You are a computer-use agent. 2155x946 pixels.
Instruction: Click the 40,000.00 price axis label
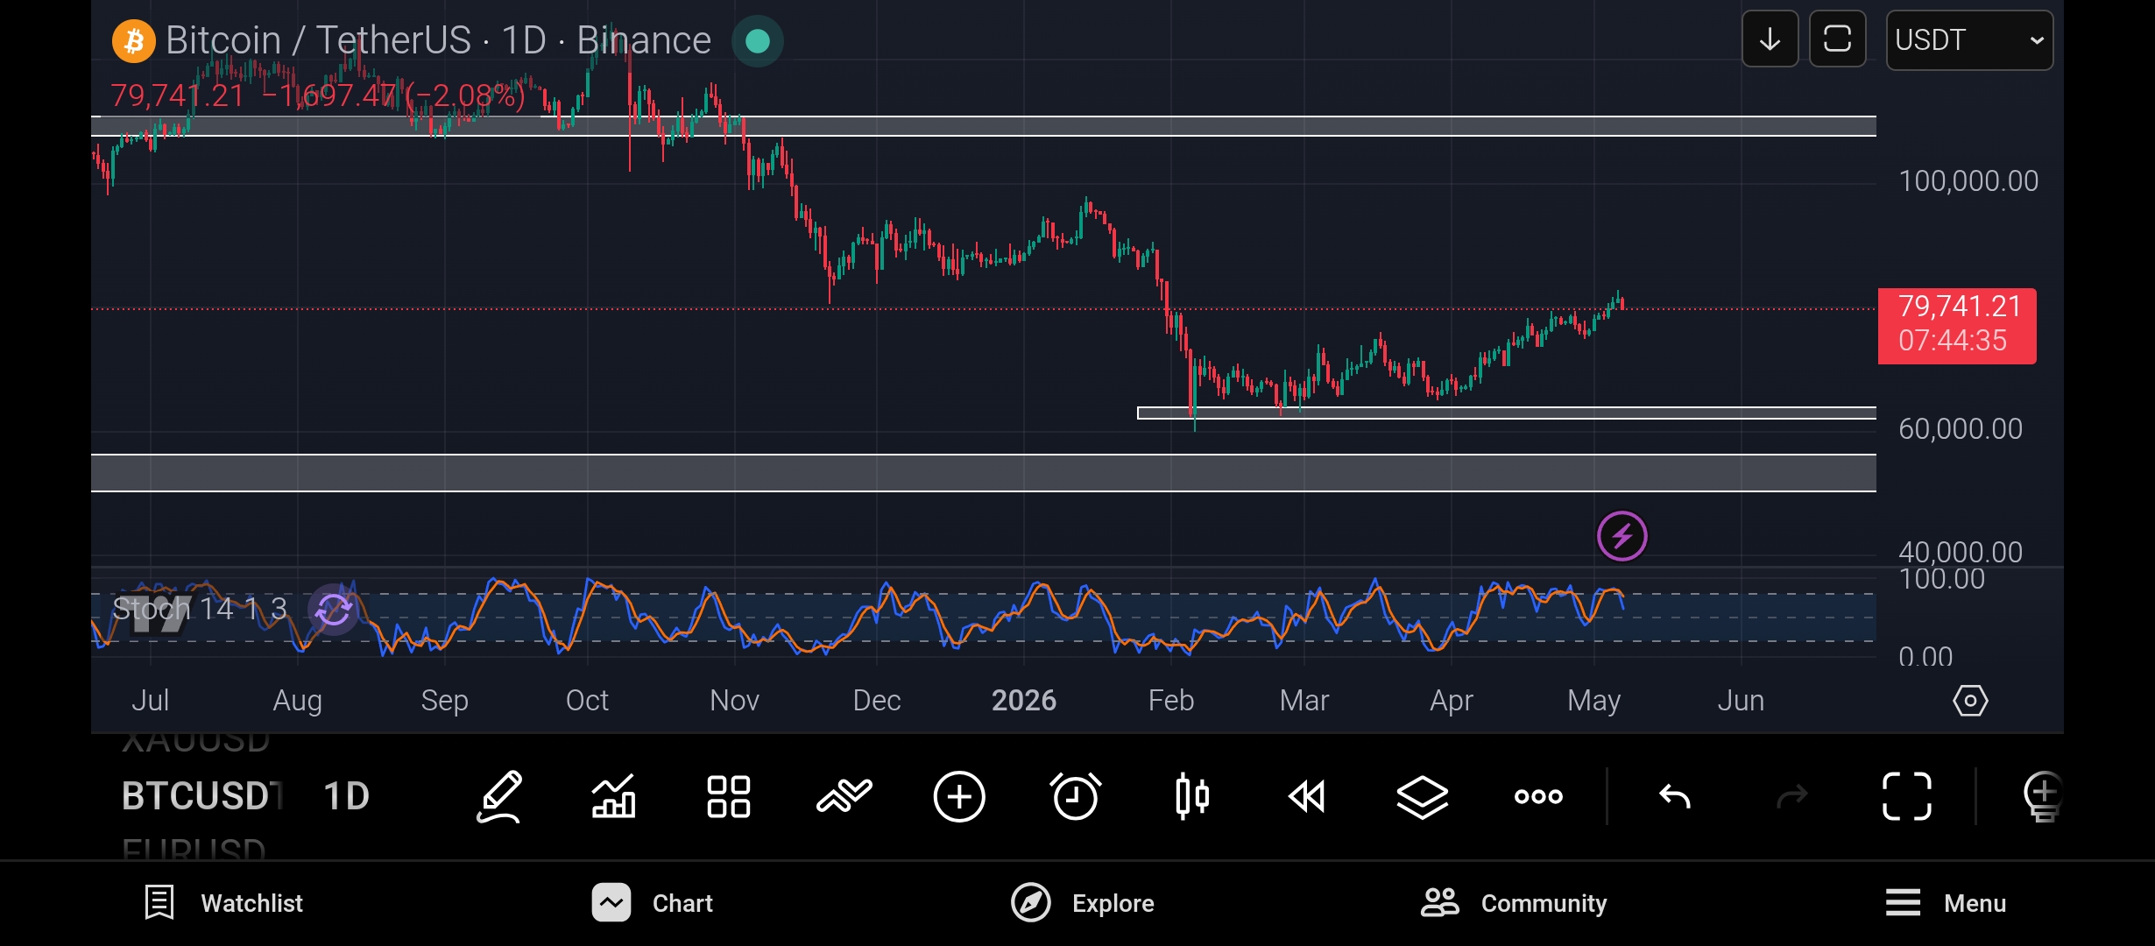click(1961, 552)
